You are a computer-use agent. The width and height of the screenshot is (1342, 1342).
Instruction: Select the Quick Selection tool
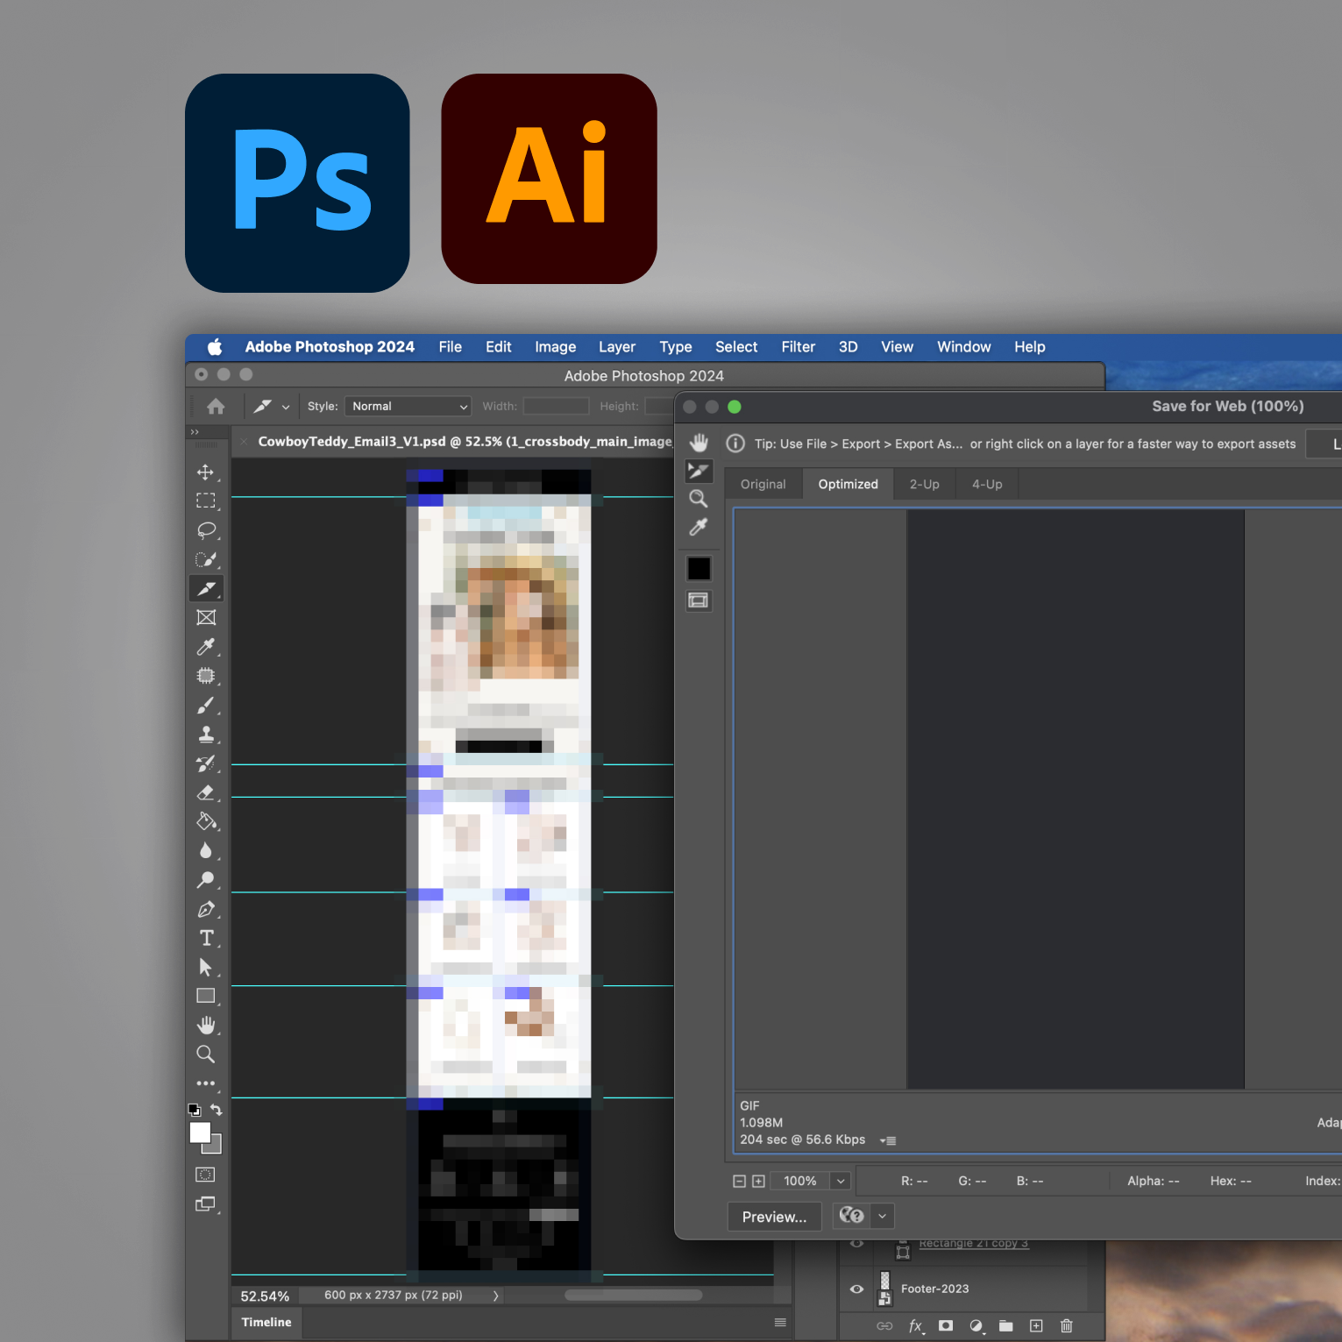206,559
